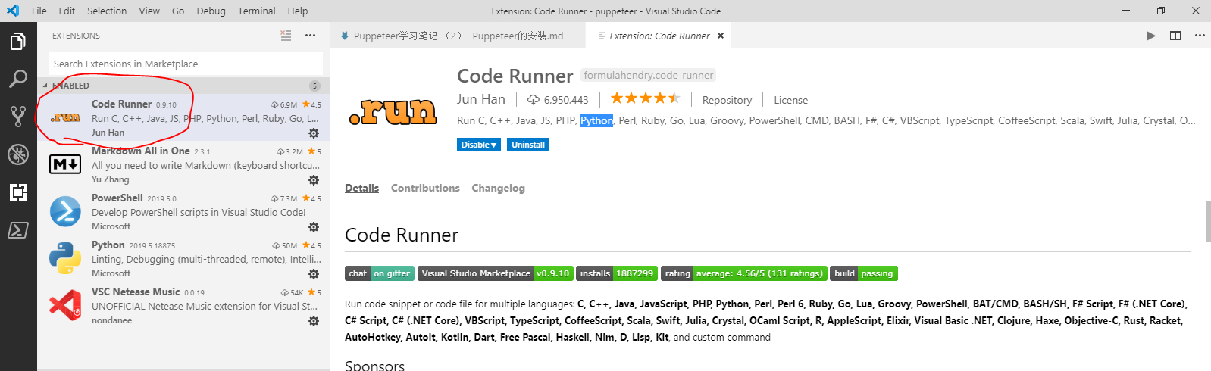Open the View menu
The height and width of the screenshot is (371, 1211).
[149, 11]
